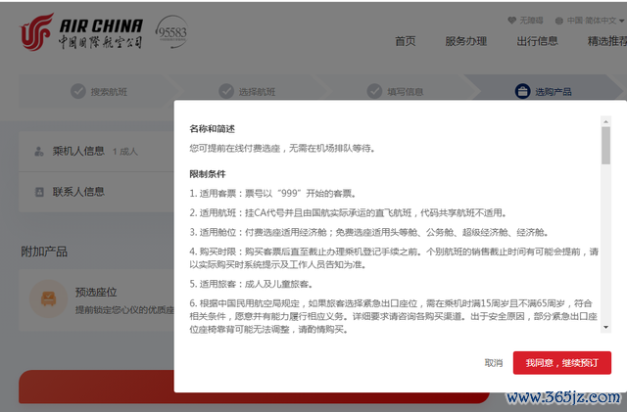The image size is (627, 412).
Task: Click the text 2. 适用航班 line
Action: click(349, 212)
